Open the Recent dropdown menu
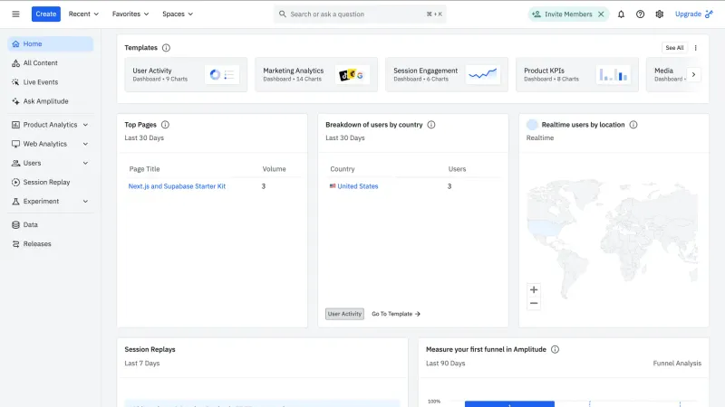725x407 pixels. 83,14
